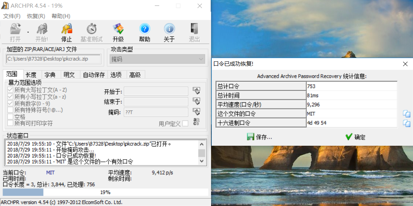Open the 恢复(R) menu
The height and width of the screenshot is (206, 413).
click(36, 16)
